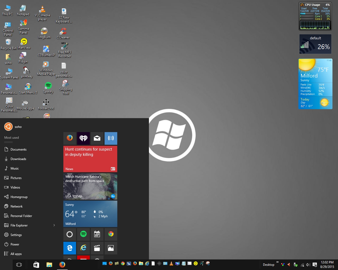Open the Mail tile in Start menu
The height and width of the screenshot is (270, 338).
click(x=97, y=138)
